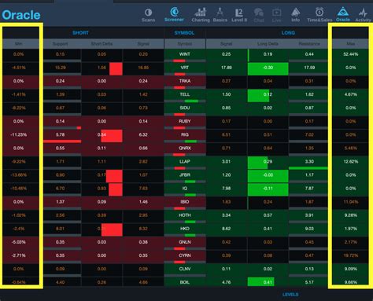The image size is (373, 301).
Task: Click the Oracle title logo
Action: tap(21, 15)
